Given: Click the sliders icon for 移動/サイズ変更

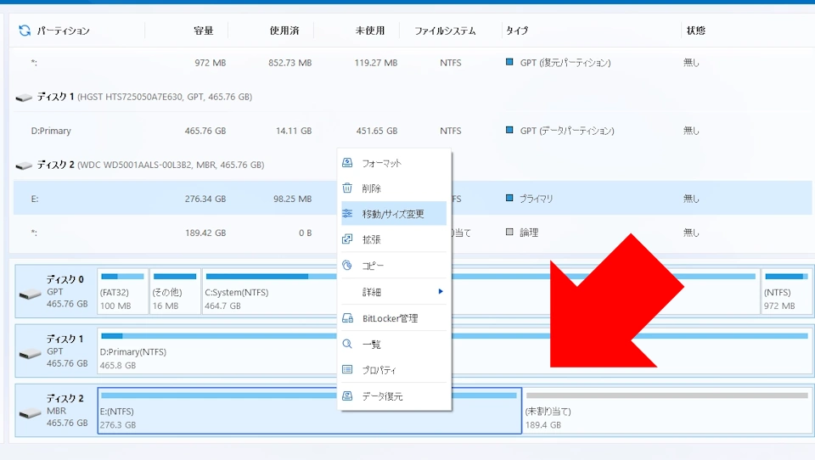Looking at the screenshot, I should point(347,214).
